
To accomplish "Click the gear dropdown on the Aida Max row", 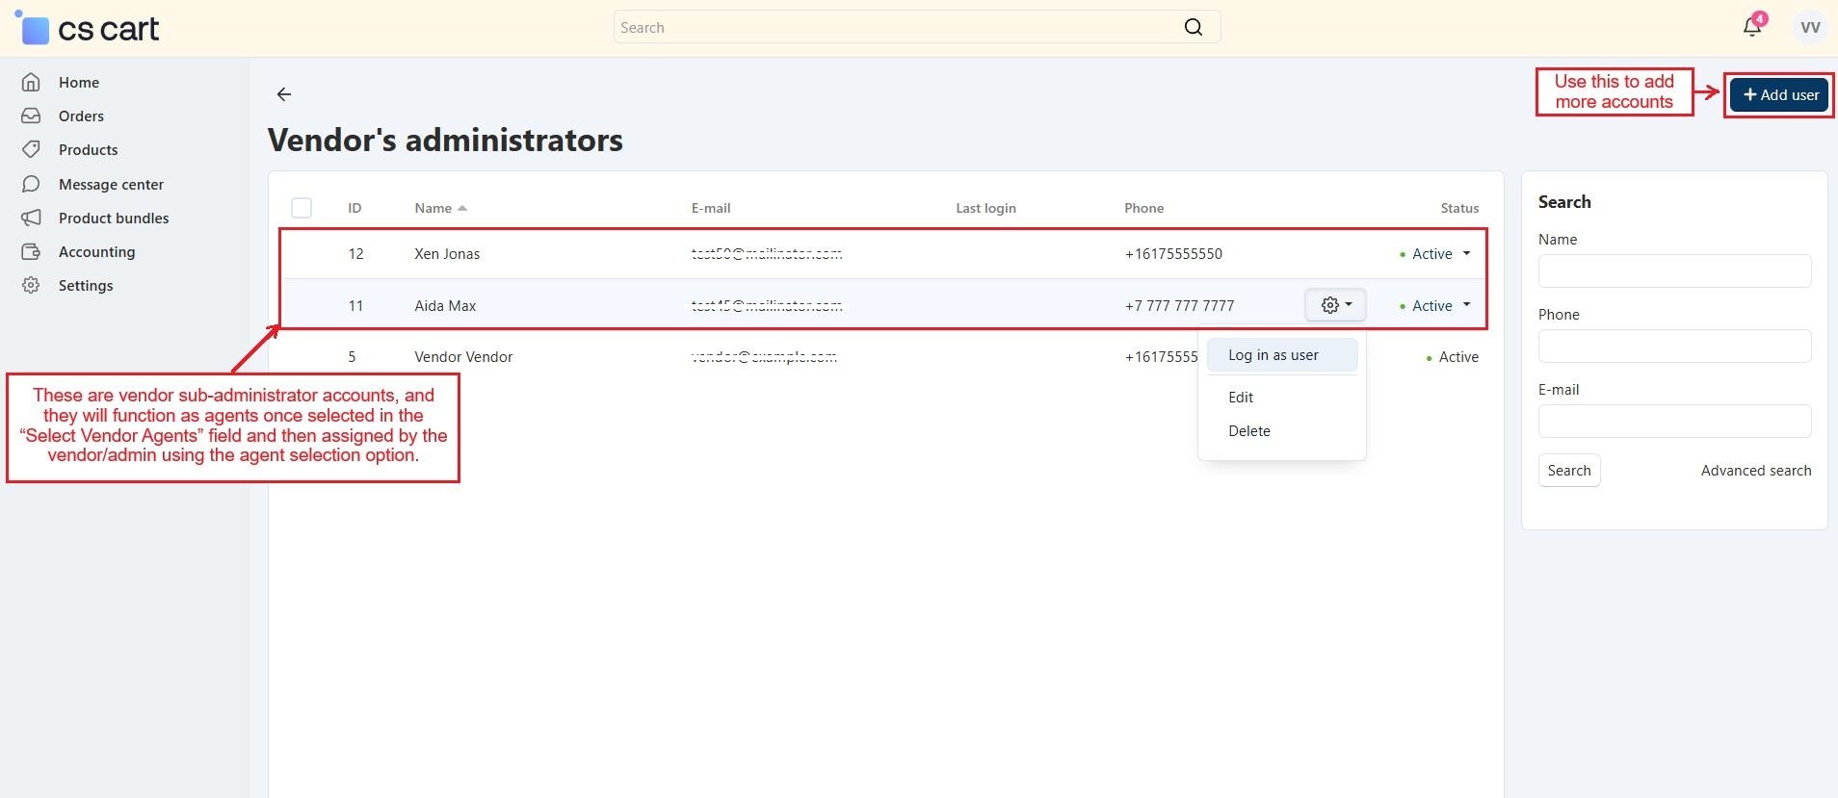I will [1335, 305].
